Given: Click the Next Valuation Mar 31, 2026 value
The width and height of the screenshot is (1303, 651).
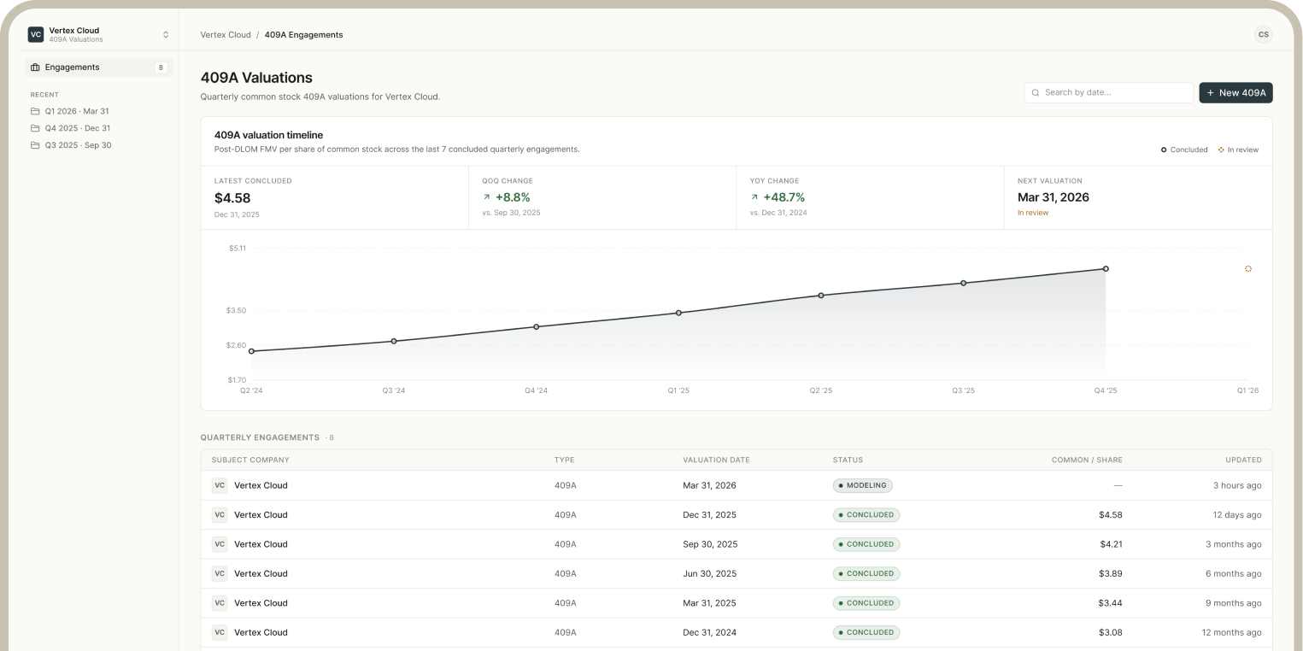Looking at the screenshot, I should tap(1054, 197).
